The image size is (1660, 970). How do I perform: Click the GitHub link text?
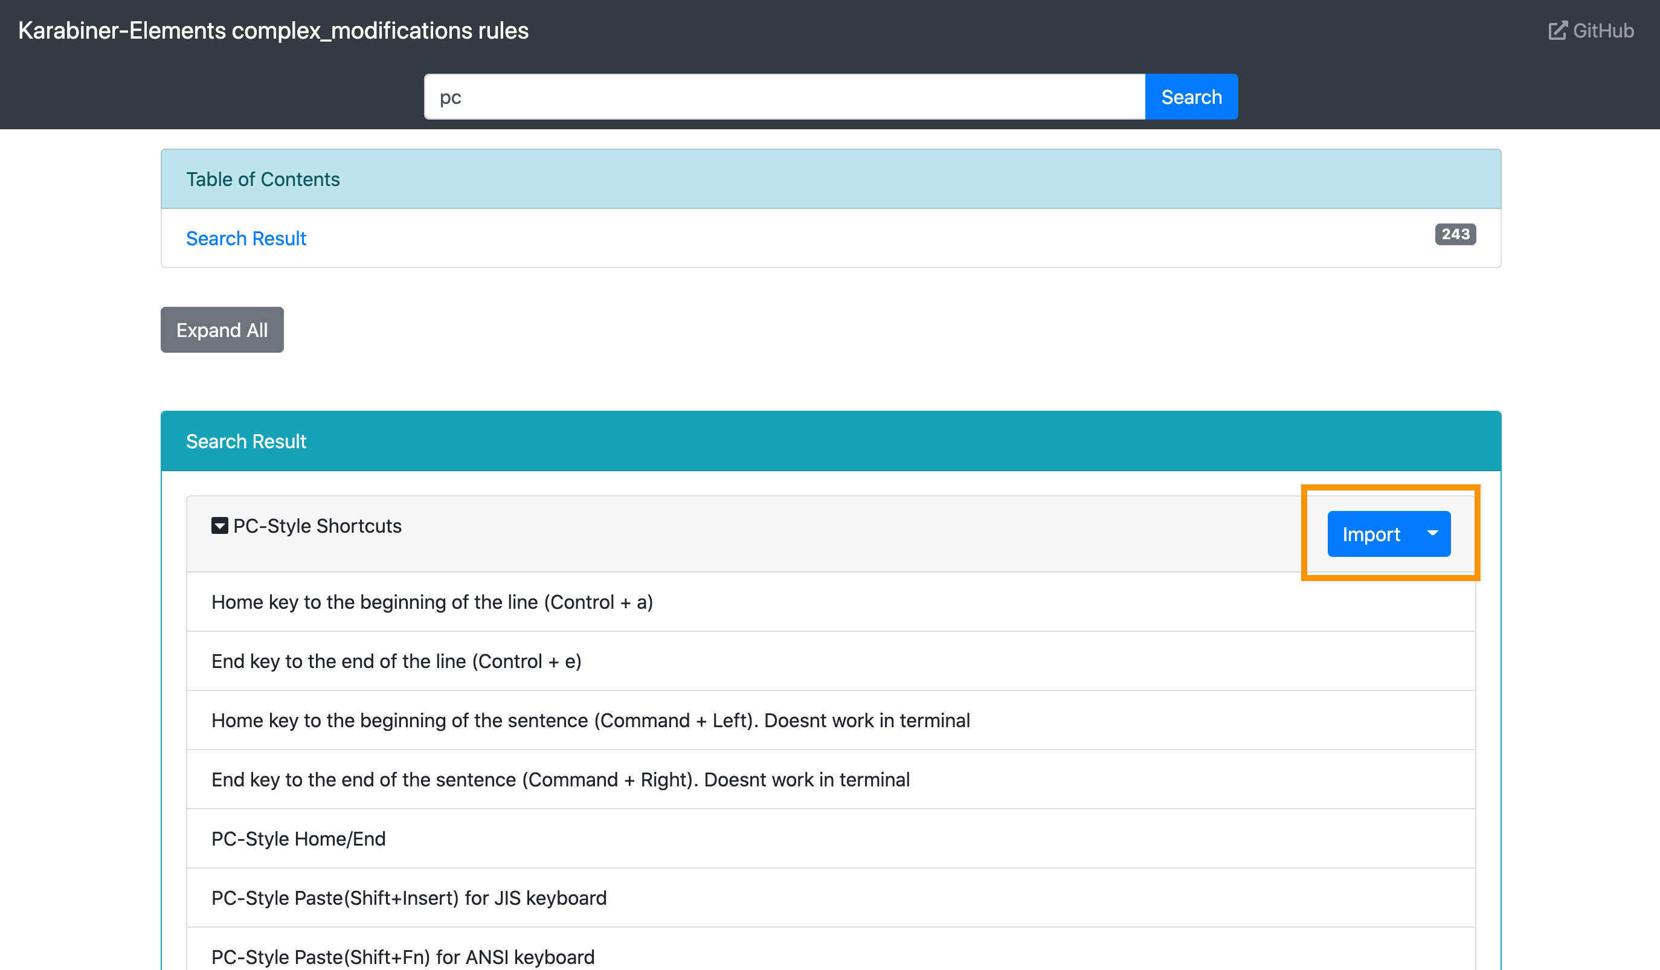(1603, 31)
